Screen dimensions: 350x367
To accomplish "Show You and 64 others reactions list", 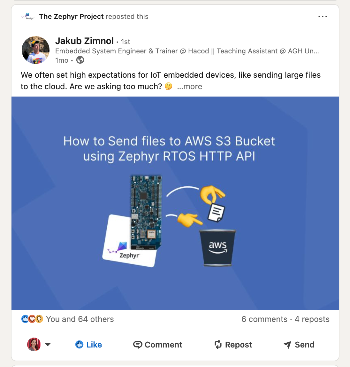I will click(x=80, y=319).
